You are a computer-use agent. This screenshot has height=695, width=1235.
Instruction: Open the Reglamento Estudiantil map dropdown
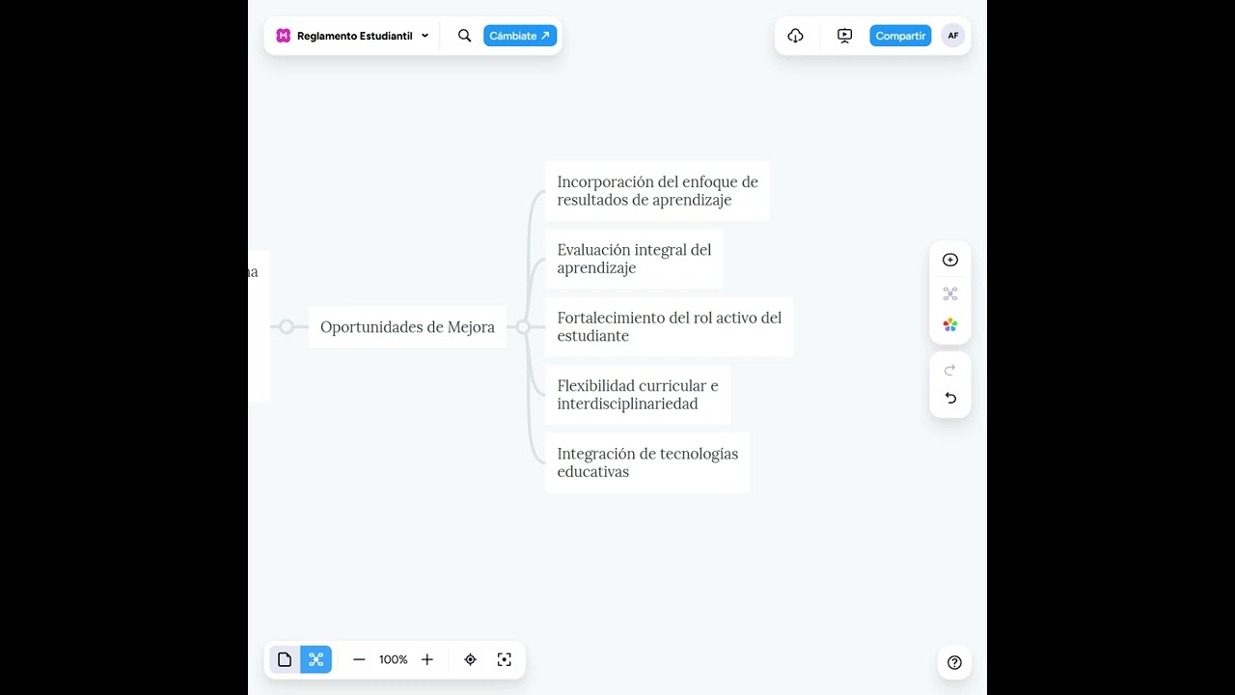tap(363, 36)
